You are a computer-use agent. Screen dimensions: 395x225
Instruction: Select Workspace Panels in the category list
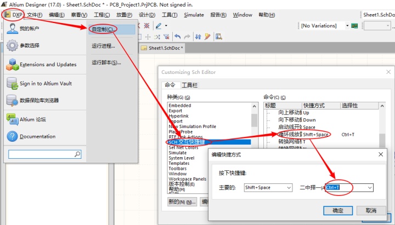[188, 179]
